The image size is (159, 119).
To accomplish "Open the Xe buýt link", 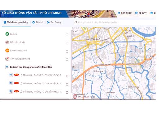I will coord(141,13).
